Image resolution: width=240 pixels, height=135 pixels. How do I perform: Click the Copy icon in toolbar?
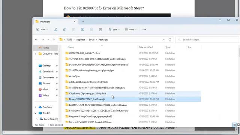pos(64,30)
